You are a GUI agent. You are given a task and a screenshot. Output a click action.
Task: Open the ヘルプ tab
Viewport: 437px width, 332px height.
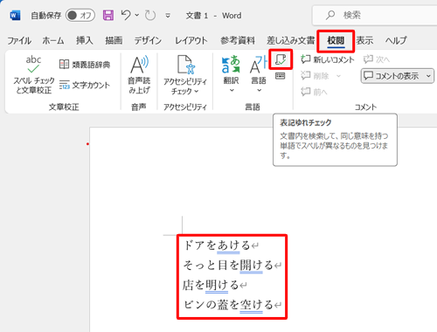click(396, 40)
